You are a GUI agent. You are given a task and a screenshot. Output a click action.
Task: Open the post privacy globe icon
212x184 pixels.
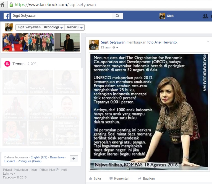[x=114, y=47]
